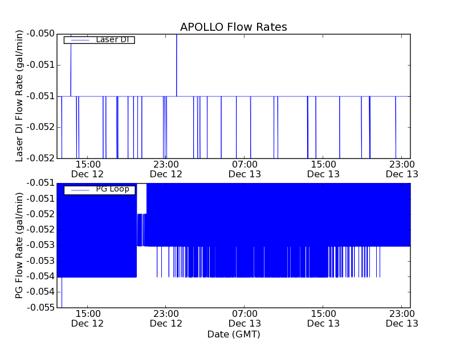Click top plot tick '23:00 Dec 13'
Viewport: 456px width, 342px height.
pyautogui.click(x=402, y=169)
